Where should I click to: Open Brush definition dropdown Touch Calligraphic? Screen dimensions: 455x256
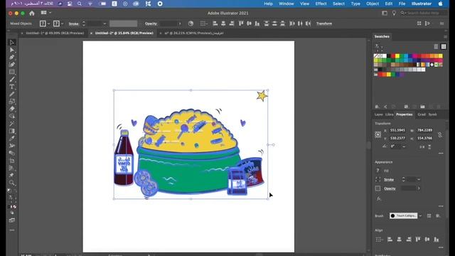420,215
